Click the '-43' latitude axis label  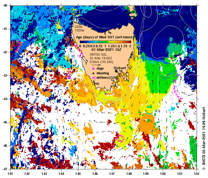[x=4, y=76]
